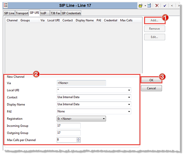Click the Remove button
Viewport: 184px width, 156px height.
coord(155,29)
